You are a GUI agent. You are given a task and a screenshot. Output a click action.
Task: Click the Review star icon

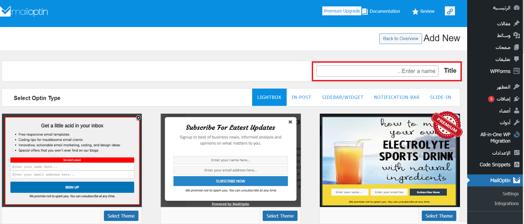415,11
